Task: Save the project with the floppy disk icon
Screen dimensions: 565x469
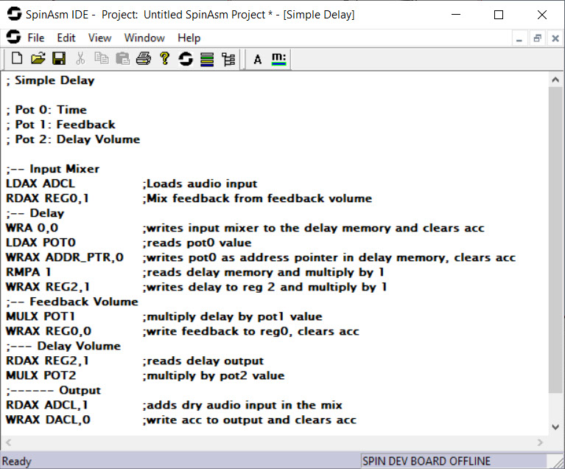Action: (x=58, y=59)
